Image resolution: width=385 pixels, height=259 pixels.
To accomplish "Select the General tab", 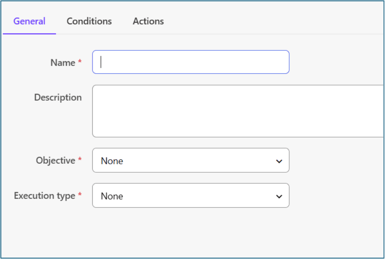I will click(29, 21).
